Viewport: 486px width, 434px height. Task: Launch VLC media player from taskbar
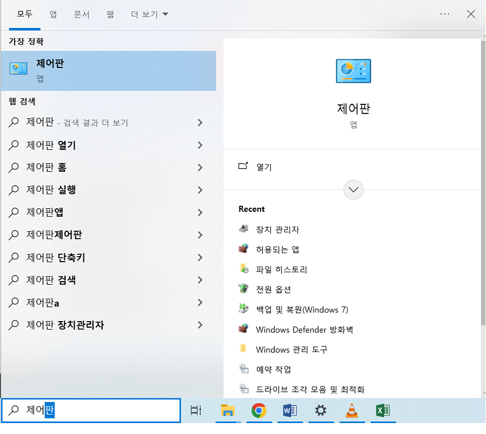pyautogui.click(x=352, y=411)
